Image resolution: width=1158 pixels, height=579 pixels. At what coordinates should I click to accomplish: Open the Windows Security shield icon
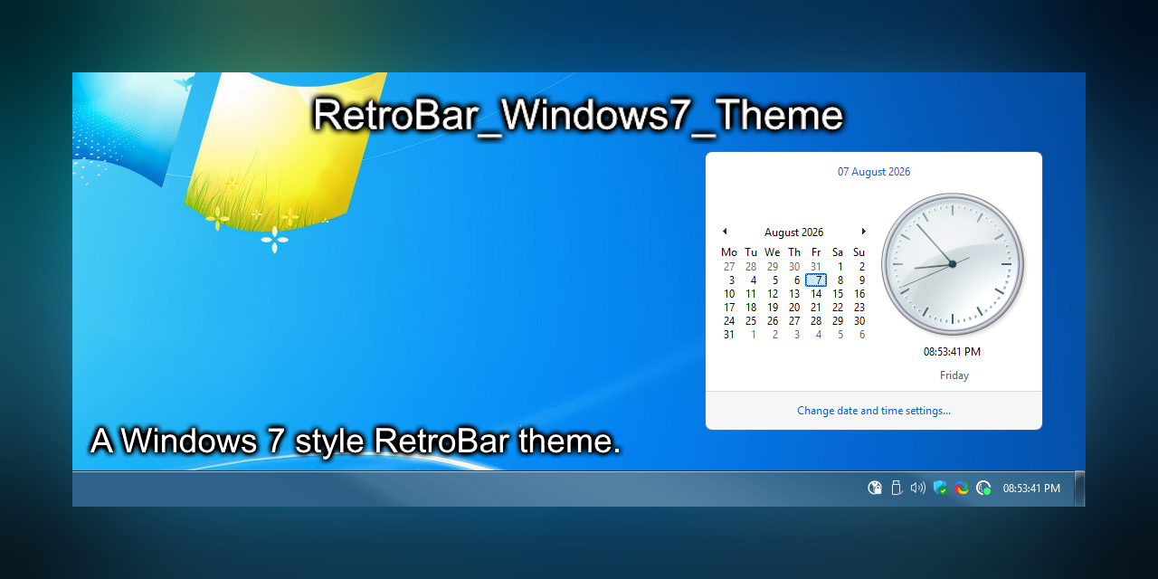(x=940, y=488)
